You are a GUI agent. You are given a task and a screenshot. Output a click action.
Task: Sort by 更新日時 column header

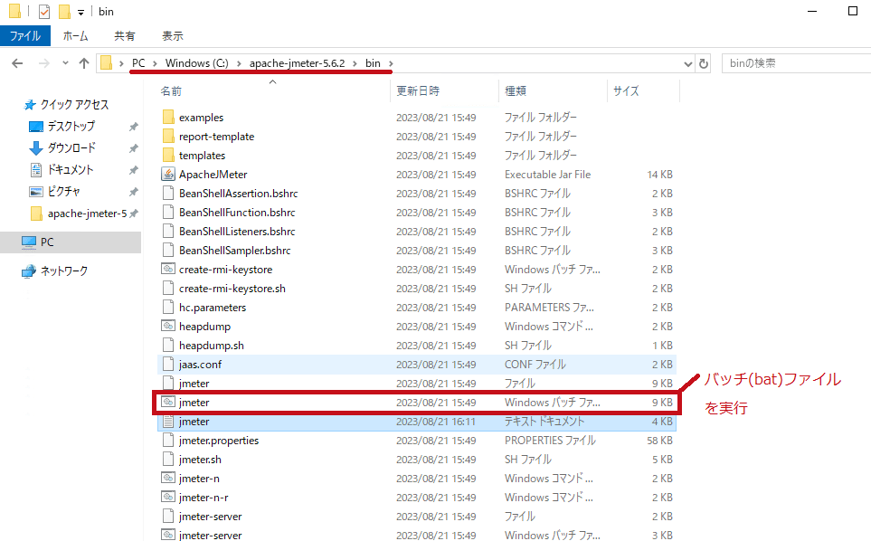418,91
